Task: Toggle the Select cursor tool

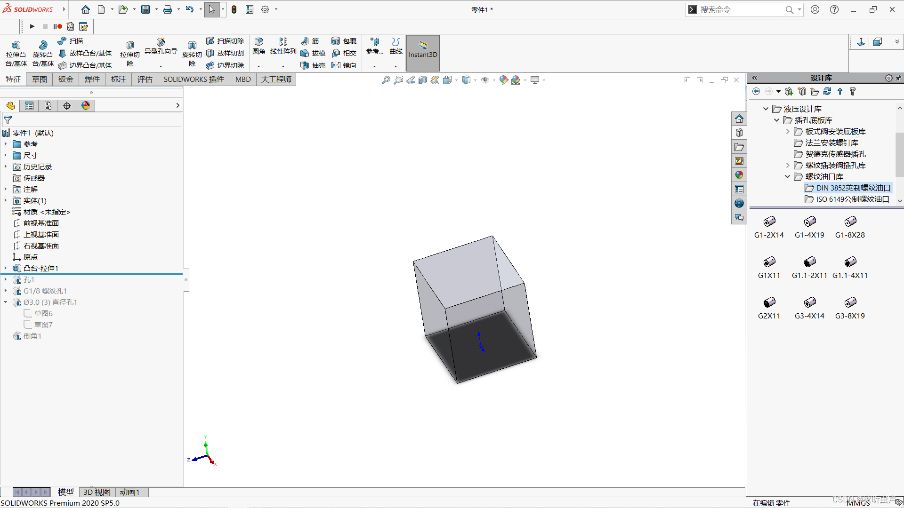Action: pos(212,9)
